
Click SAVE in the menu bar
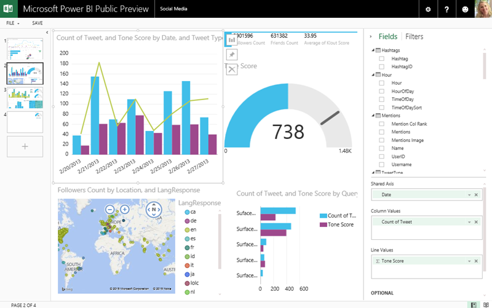38,23
